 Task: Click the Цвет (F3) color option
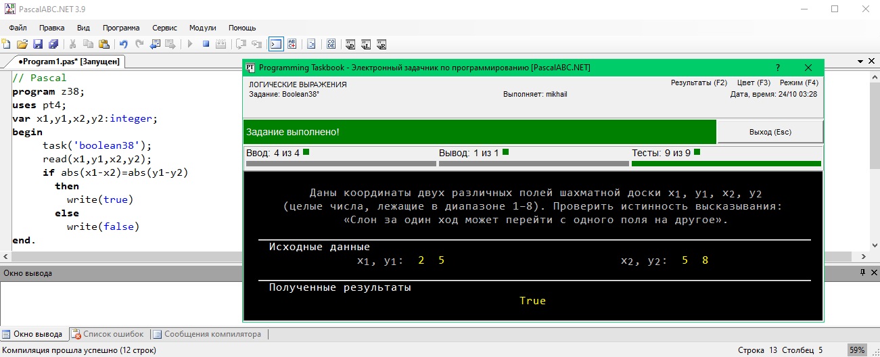(x=754, y=82)
